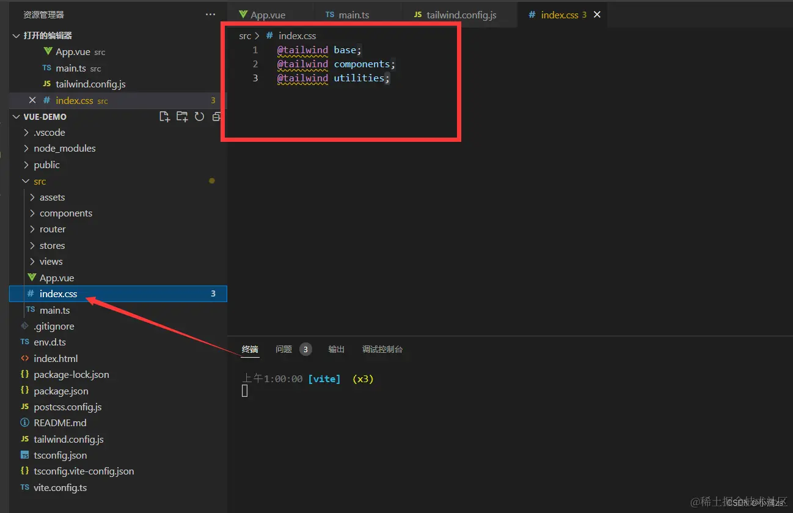
Task: Expand the components folder
Action: (x=32, y=213)
